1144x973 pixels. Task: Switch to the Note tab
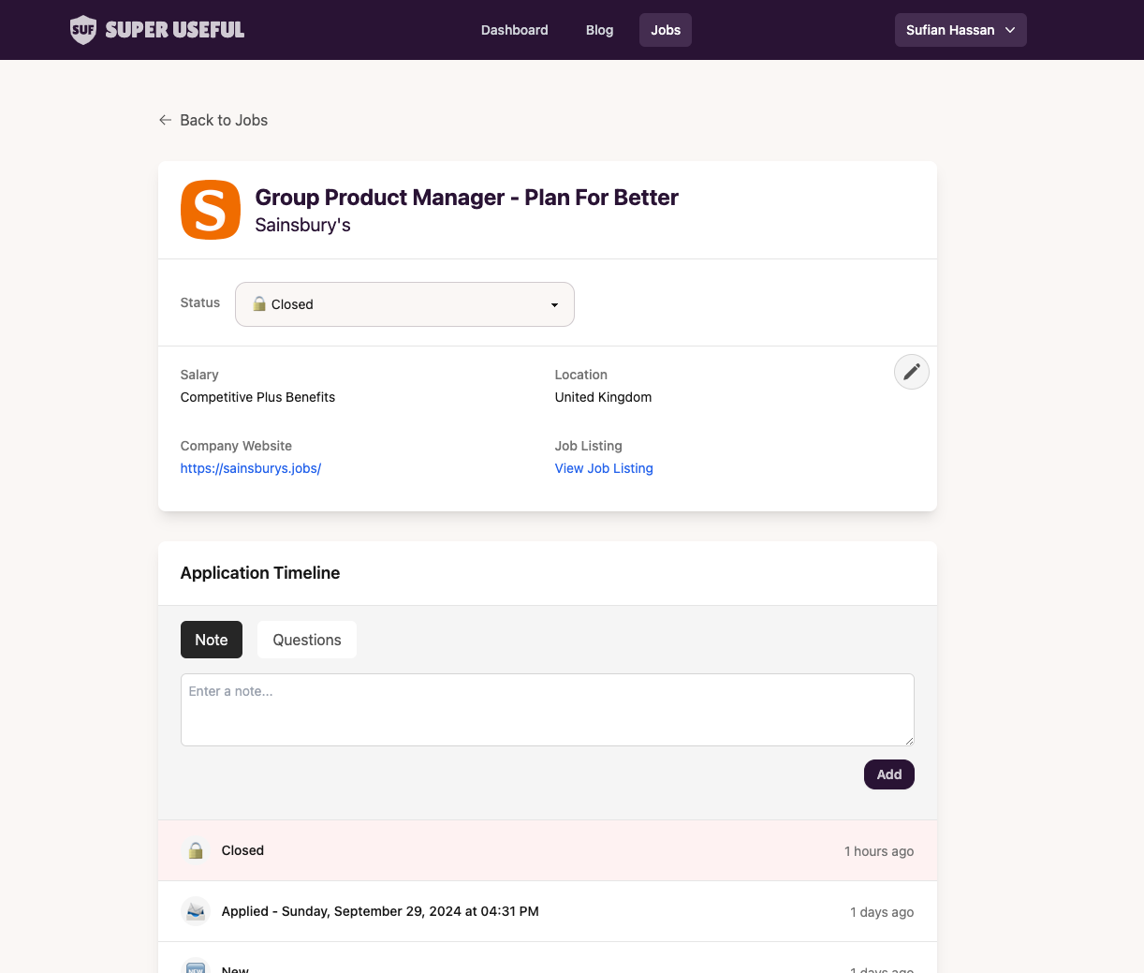coord(212,640)
